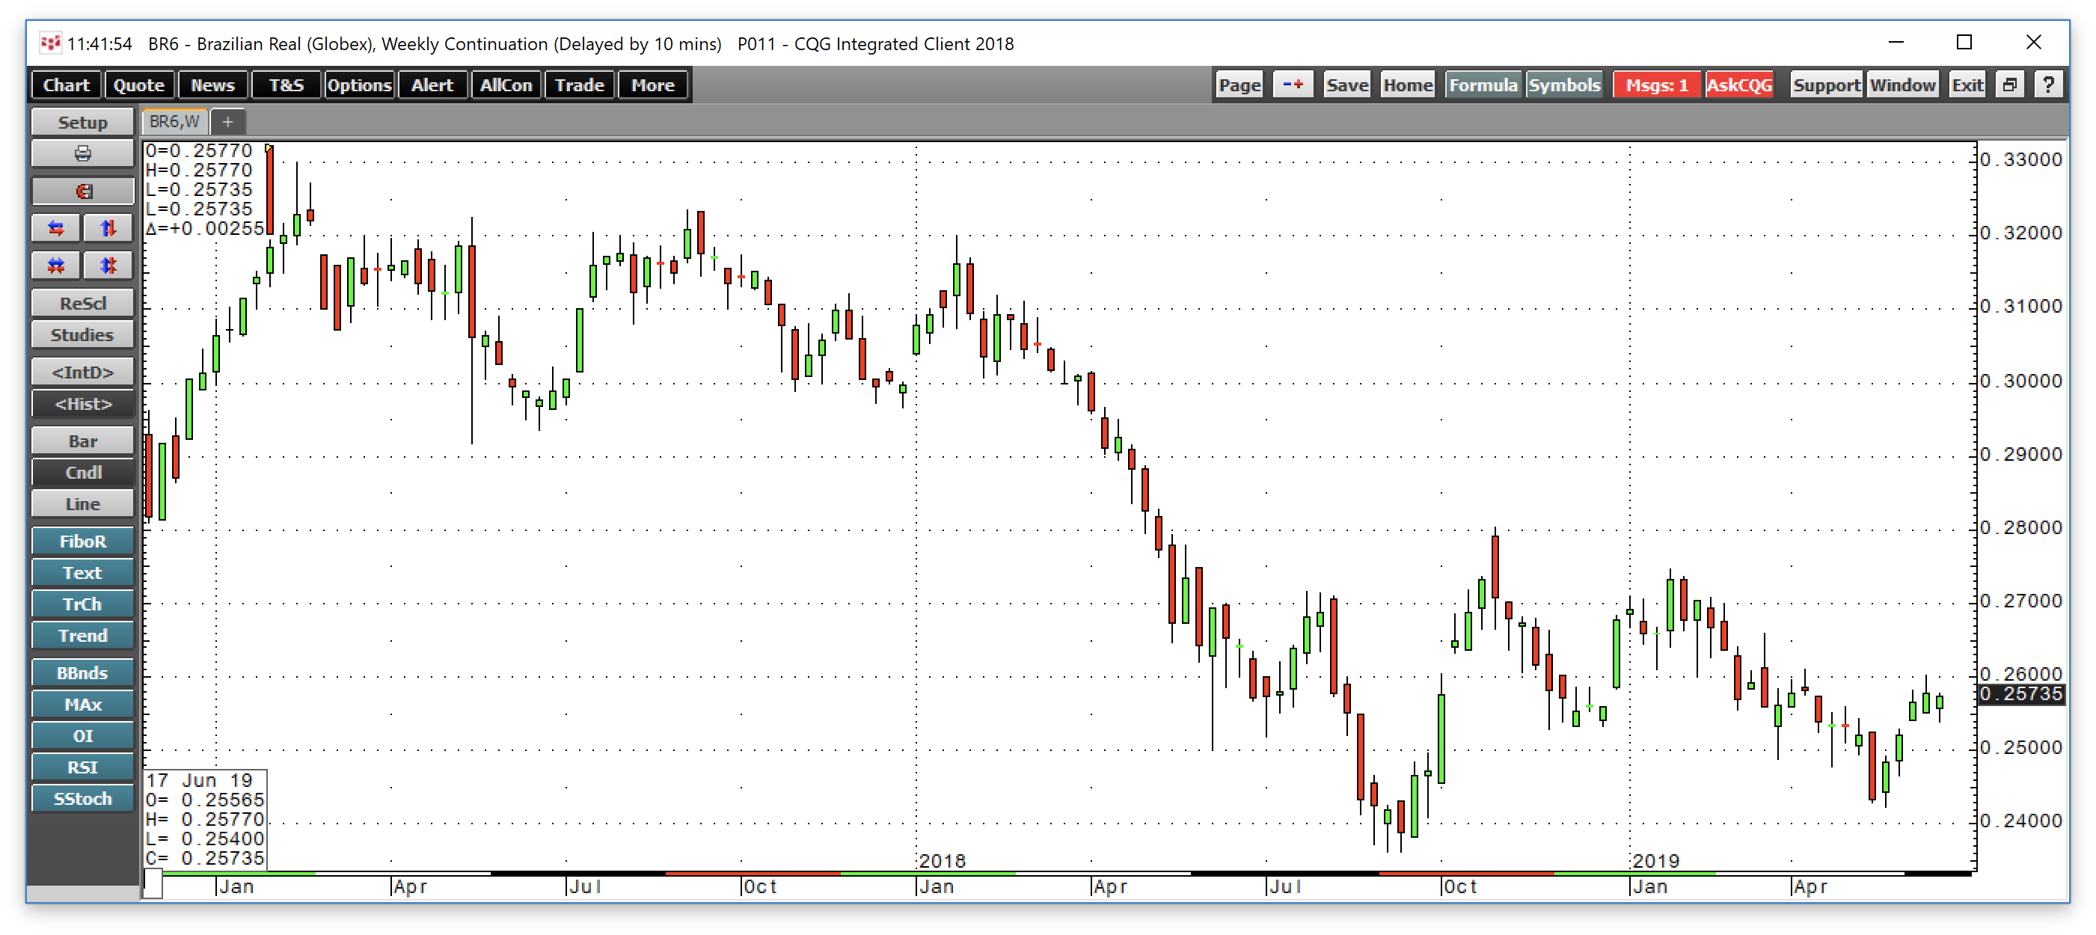The image size is (2096, 935).
Task: Click the restore windows icon in toolbar
Action: (x=2010, y=85)
